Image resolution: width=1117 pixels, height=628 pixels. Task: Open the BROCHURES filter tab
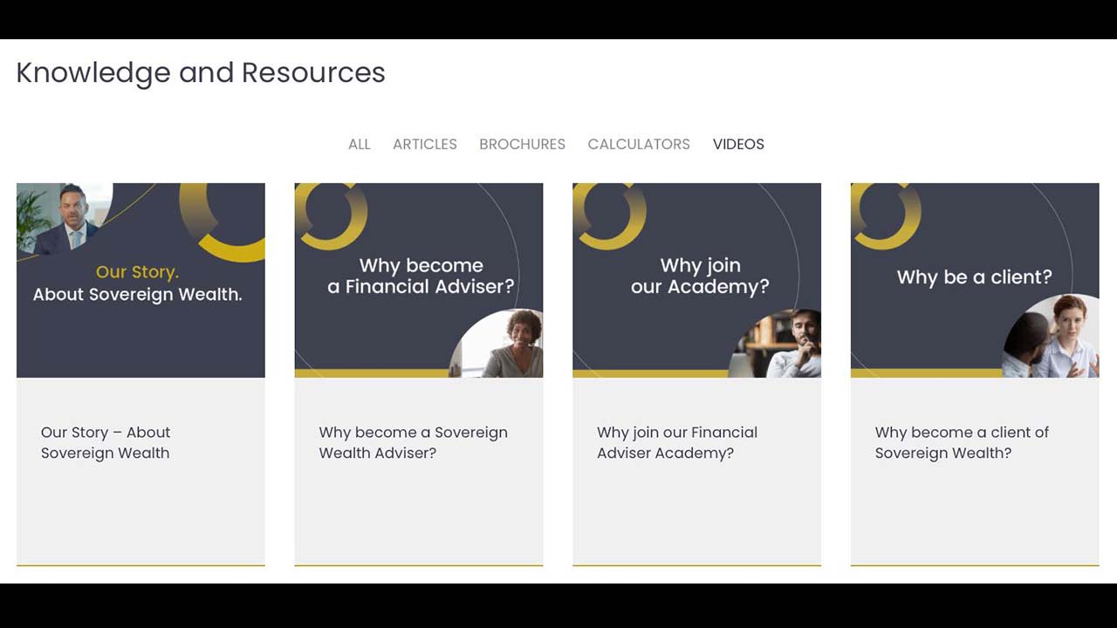[x=522, y=145]
